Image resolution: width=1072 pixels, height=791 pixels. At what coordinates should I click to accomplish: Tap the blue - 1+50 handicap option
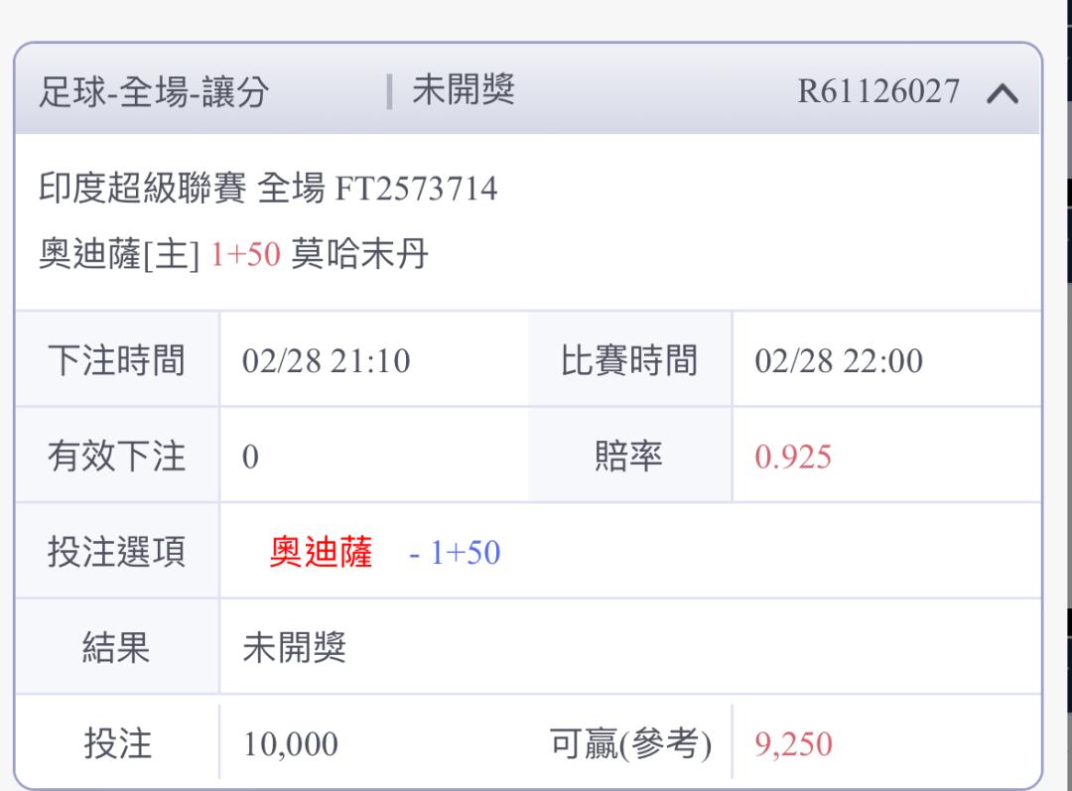click(455, 553)
